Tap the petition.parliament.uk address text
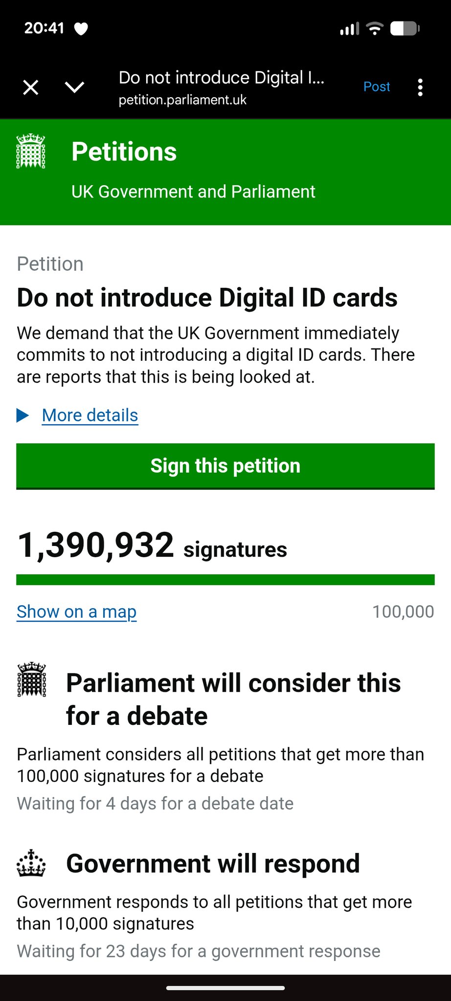 182,100
